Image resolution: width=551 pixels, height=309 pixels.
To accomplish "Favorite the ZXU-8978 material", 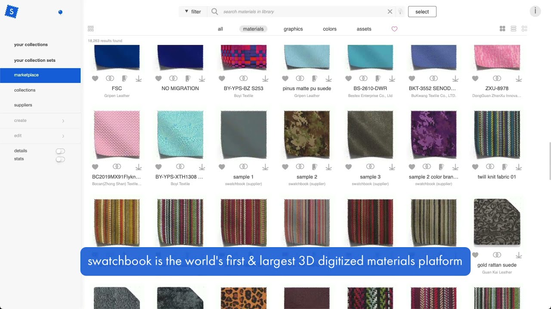I will [475, 79].
